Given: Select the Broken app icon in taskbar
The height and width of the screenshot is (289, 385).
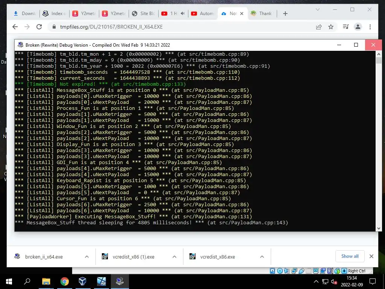Looking at the screenshot, I should click(120, 281).
